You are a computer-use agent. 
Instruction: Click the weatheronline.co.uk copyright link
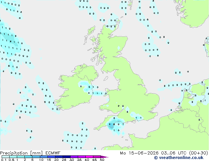[x=179, y=158]
